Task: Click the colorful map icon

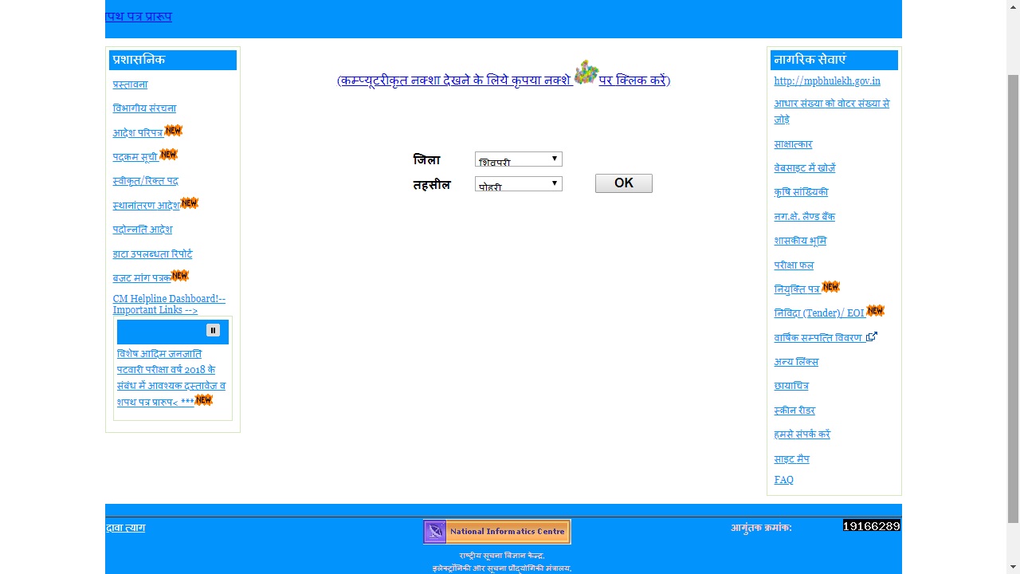Action: click(586, 73)
